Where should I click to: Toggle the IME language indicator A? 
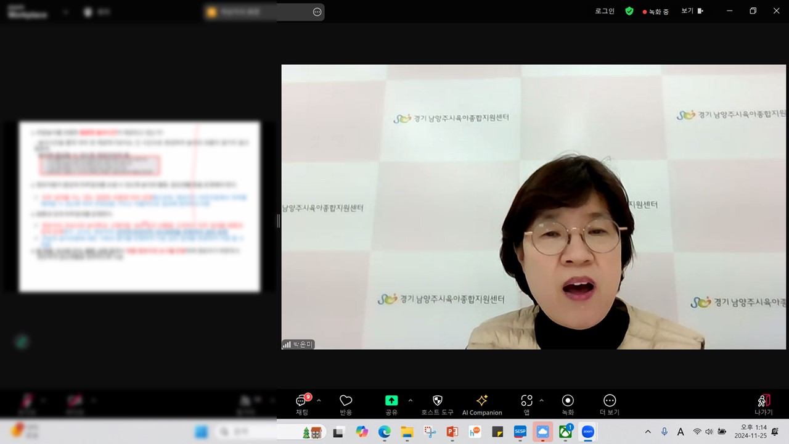coord(681,432)
